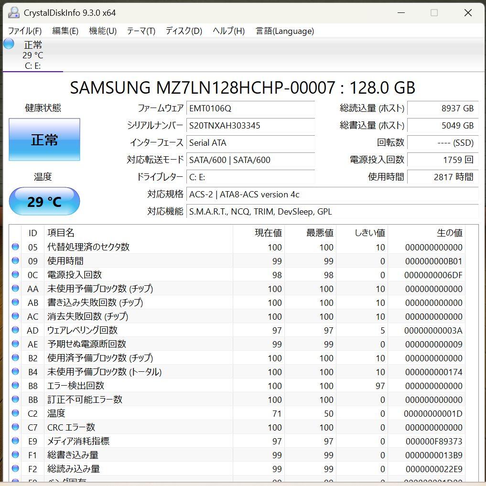Viewport: 486px width, 486px height.
Task: Click the インターフェース field Serial ATA
Action: coord(250,142)
